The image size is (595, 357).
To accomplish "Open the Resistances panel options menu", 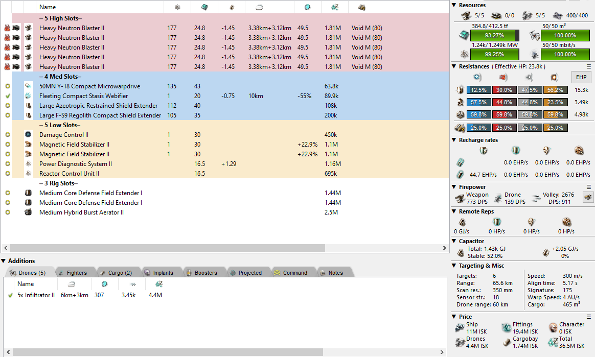I will coord(588,66).
